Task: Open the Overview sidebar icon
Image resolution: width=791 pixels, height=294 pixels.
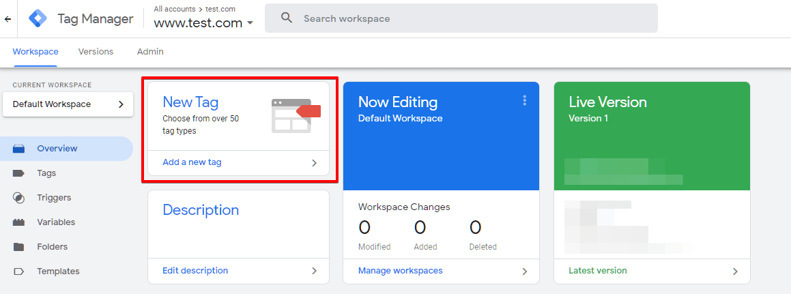Action: (x=18, y=149)
